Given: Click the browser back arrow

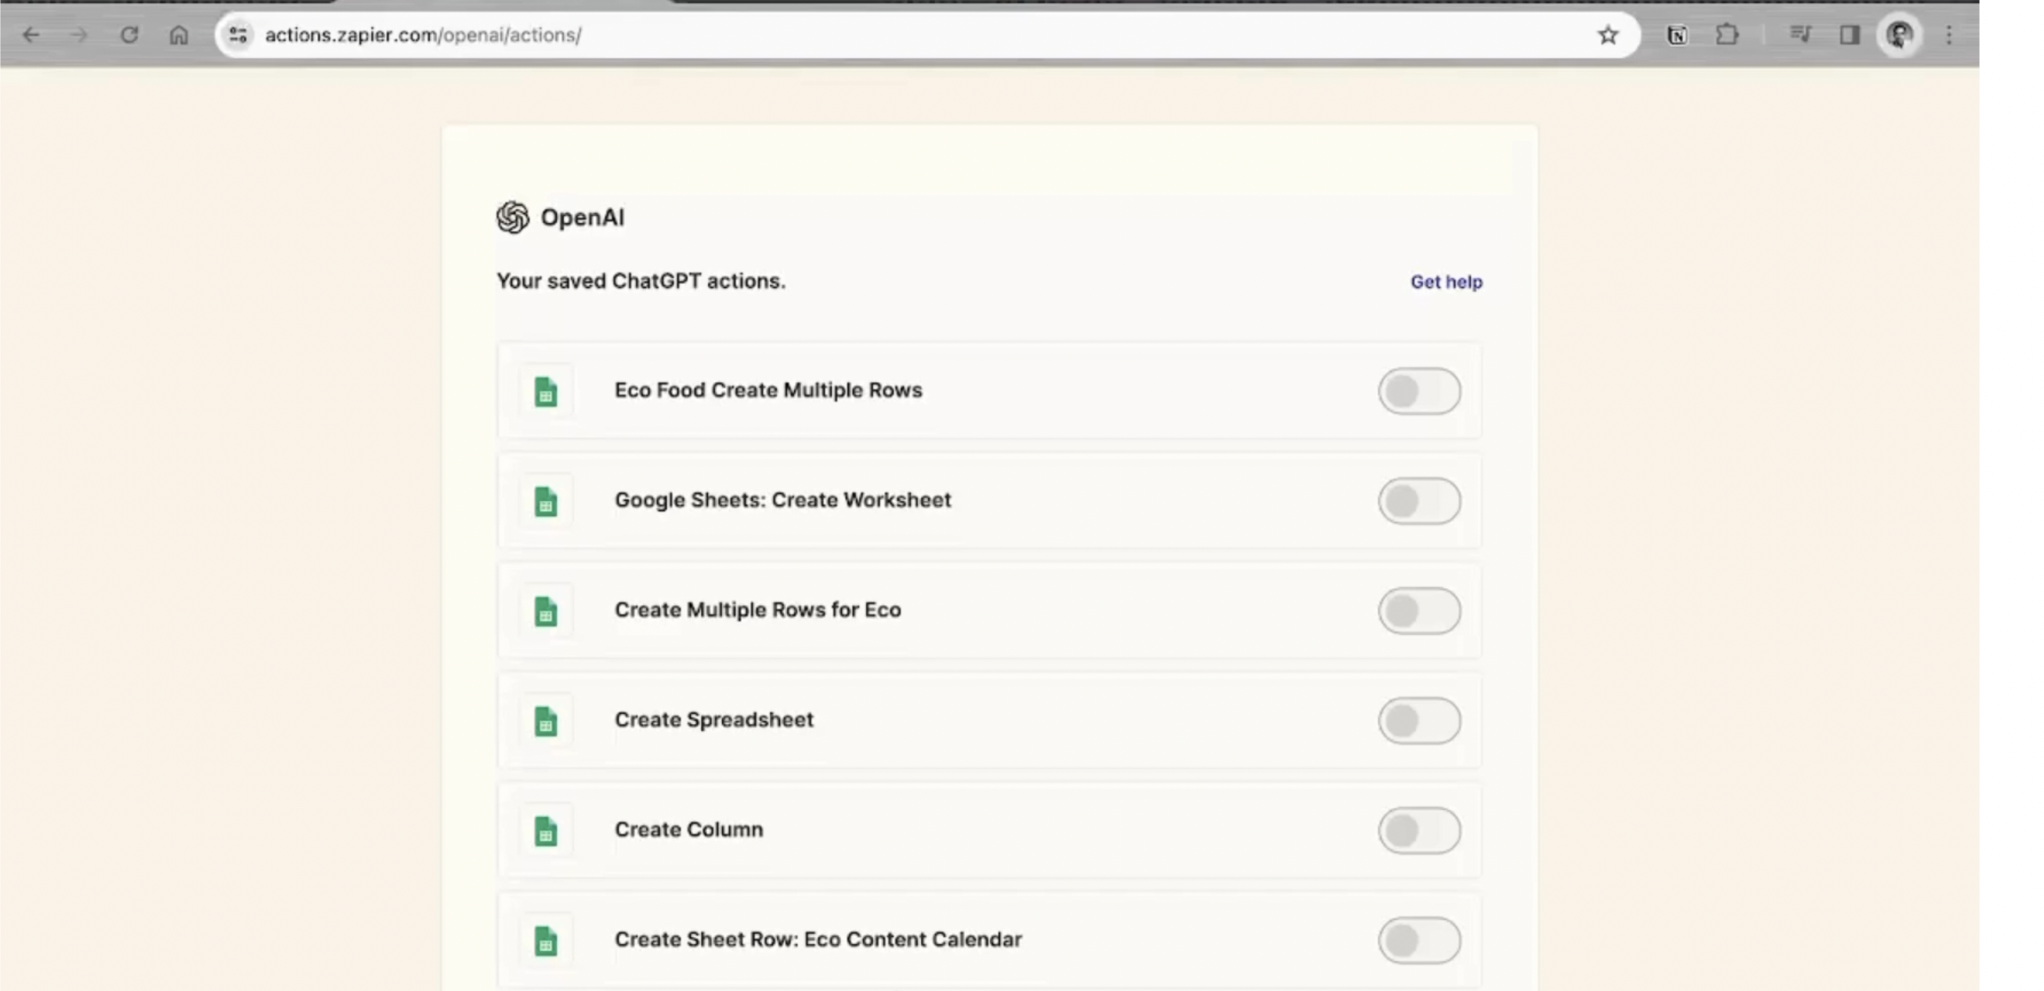Looking at the screenshot, I should pyautogui.click(x=31, y=35).
